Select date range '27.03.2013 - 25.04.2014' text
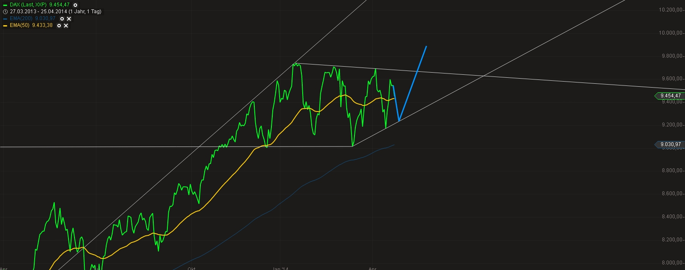This screenshot has width=685, height=270. coord(38,12)
